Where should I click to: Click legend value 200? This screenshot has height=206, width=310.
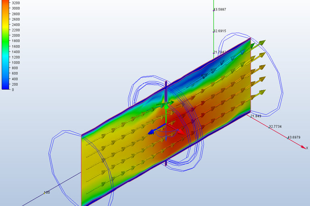(x=15, y=84)
